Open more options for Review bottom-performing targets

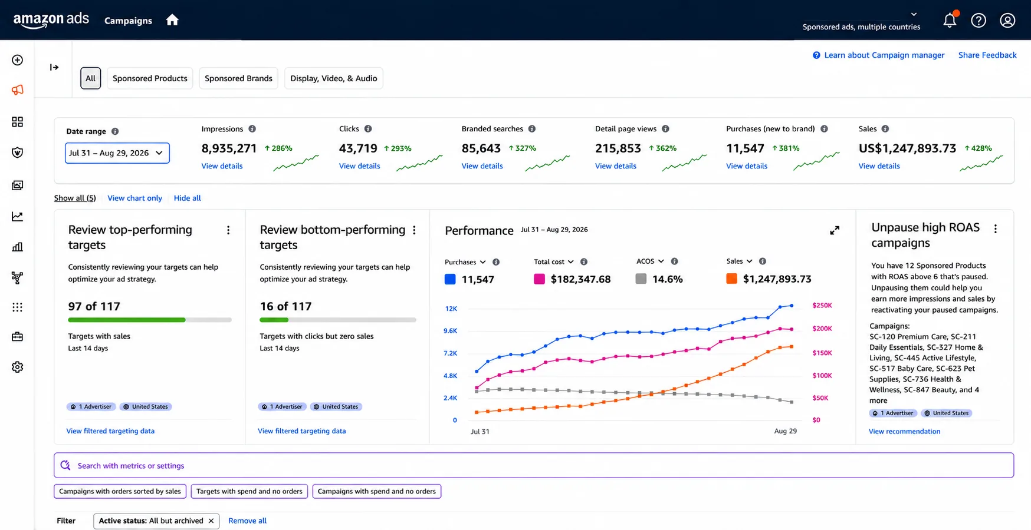click(414, 230)
